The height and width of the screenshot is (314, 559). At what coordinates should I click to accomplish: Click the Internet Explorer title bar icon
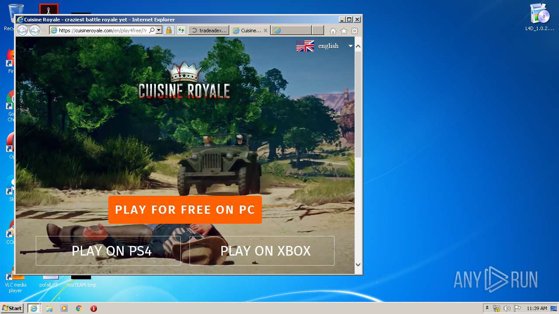(20, 20)
